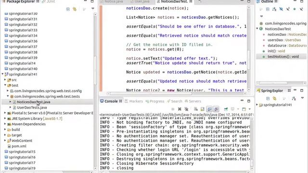Select project springtutorial14

pos(22,63)
